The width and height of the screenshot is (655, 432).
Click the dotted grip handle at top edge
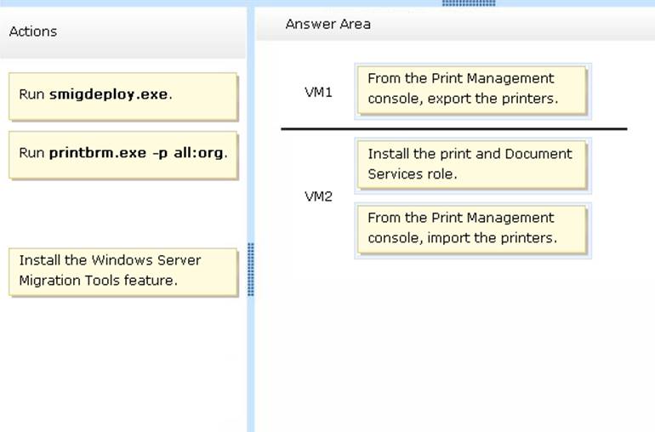tap(469, 3)
